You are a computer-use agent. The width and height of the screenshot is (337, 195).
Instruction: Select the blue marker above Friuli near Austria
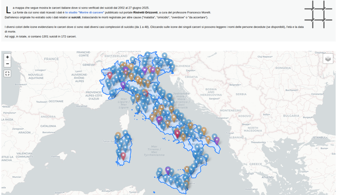coord(164,56)
